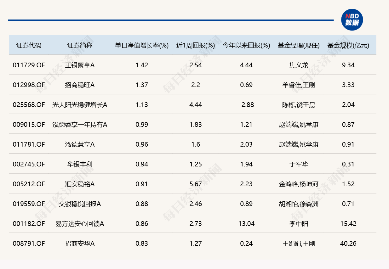
Task: Click fund name 招商稳旺A
Action: (x=80, y=85)
